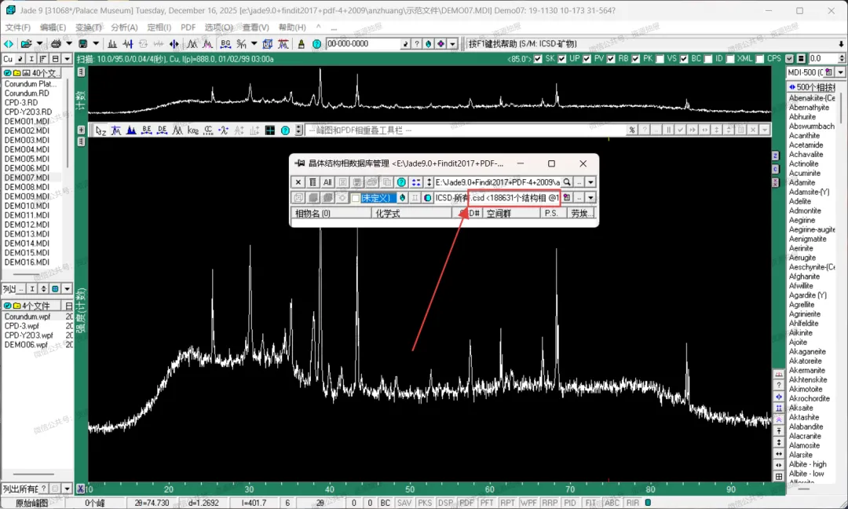Expand the S/M search dropdown arrow
The image size is (848, 509).
(254, 44)
